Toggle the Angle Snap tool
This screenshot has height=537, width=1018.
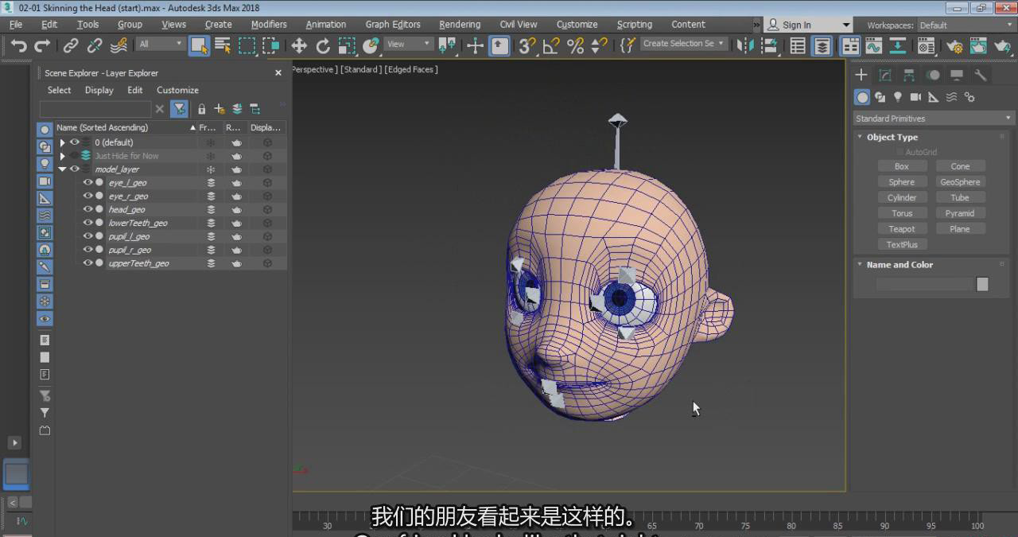click(x=550, y=45)
